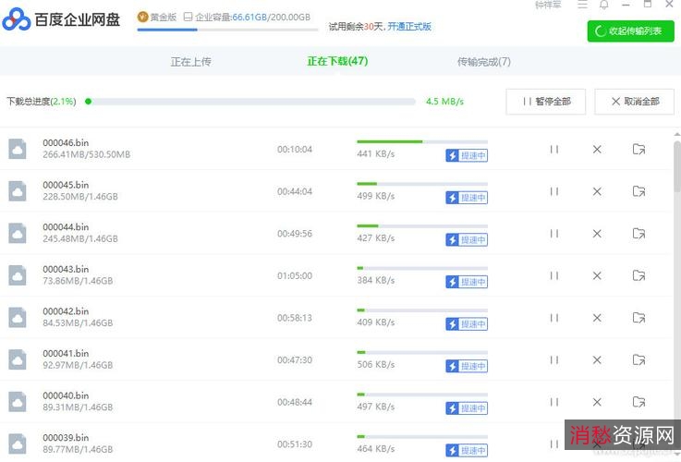
Task: Click enterprise capacity usage bar
Action: pyautogui.click(x=227, y=30)
